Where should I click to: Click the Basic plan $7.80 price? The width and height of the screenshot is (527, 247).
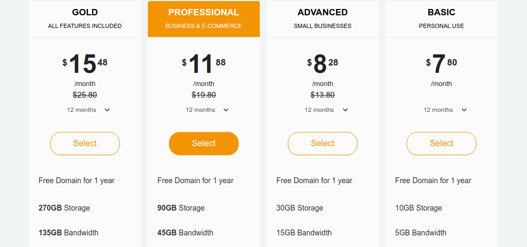coord(441,64)
